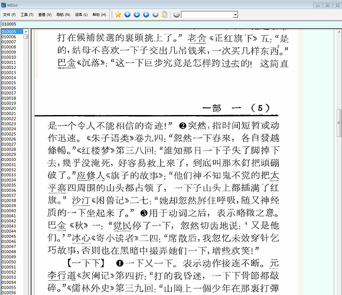The width and height of the screenshot is (342, 295).
Task: Select entry 010040 in the index list
Action: (x=9, y=211)
